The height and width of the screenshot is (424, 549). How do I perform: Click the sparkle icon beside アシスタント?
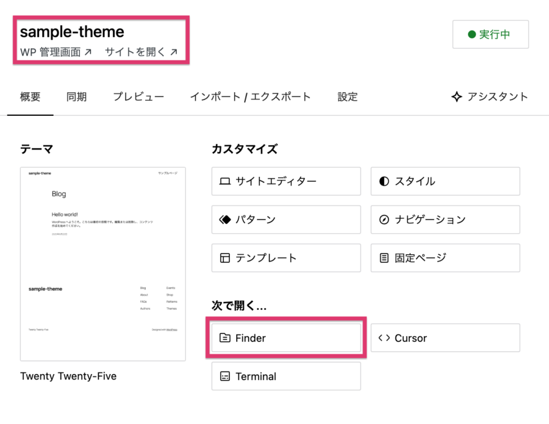click(456, 96)
